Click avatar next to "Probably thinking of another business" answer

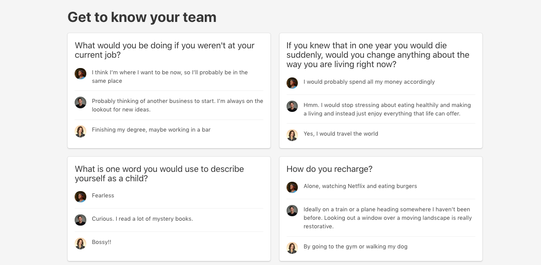pyautogui.click(x=80, y=103)
